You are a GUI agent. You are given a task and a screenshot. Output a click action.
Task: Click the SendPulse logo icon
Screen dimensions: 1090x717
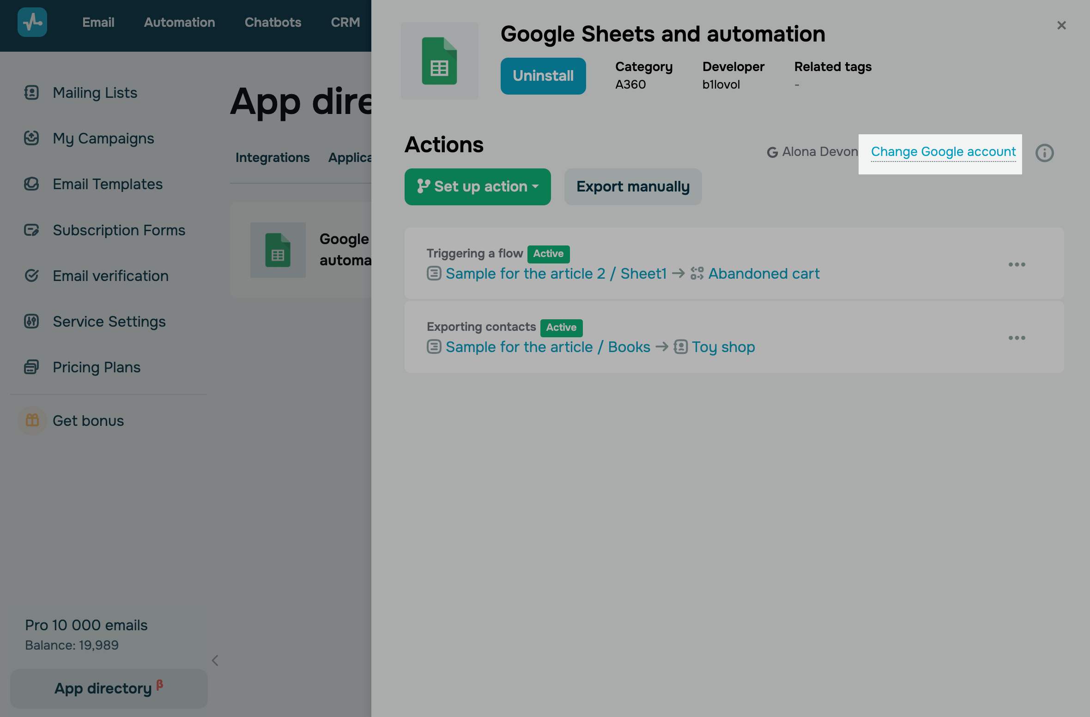(x=32, y=22)
